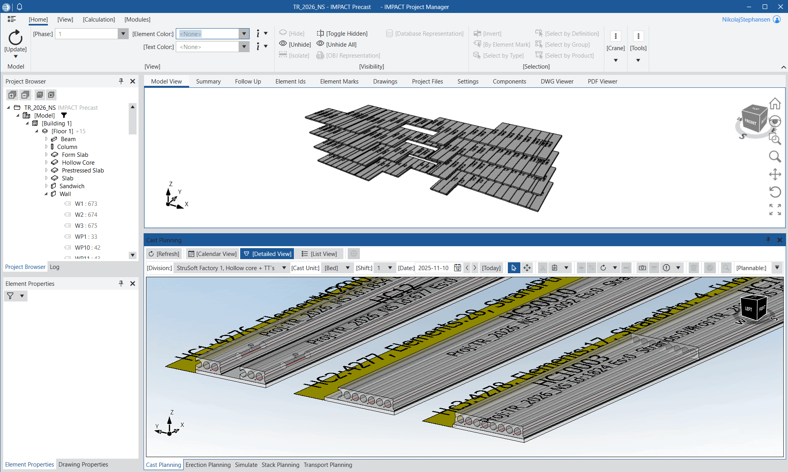Click the FRONT face of the view cube
788x472 pixels.
[x=750, y=122]
